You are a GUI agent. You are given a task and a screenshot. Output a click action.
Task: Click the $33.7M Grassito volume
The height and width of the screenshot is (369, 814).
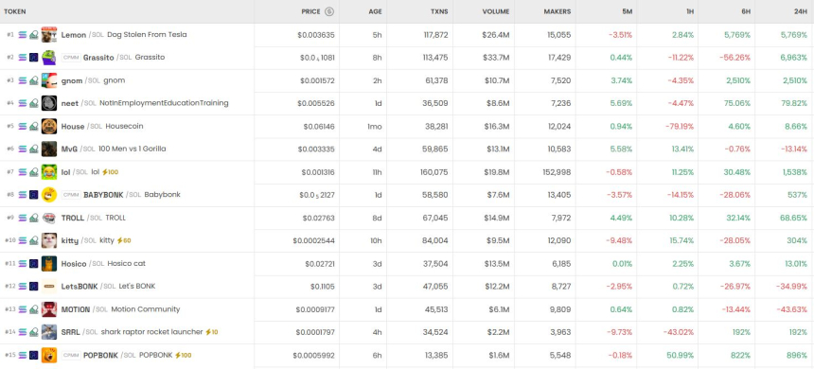tap(496, 58)
